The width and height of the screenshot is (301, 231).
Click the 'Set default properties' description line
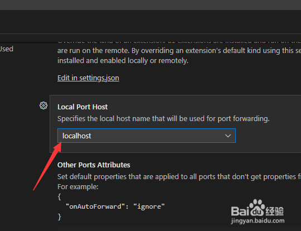point(179,177)
